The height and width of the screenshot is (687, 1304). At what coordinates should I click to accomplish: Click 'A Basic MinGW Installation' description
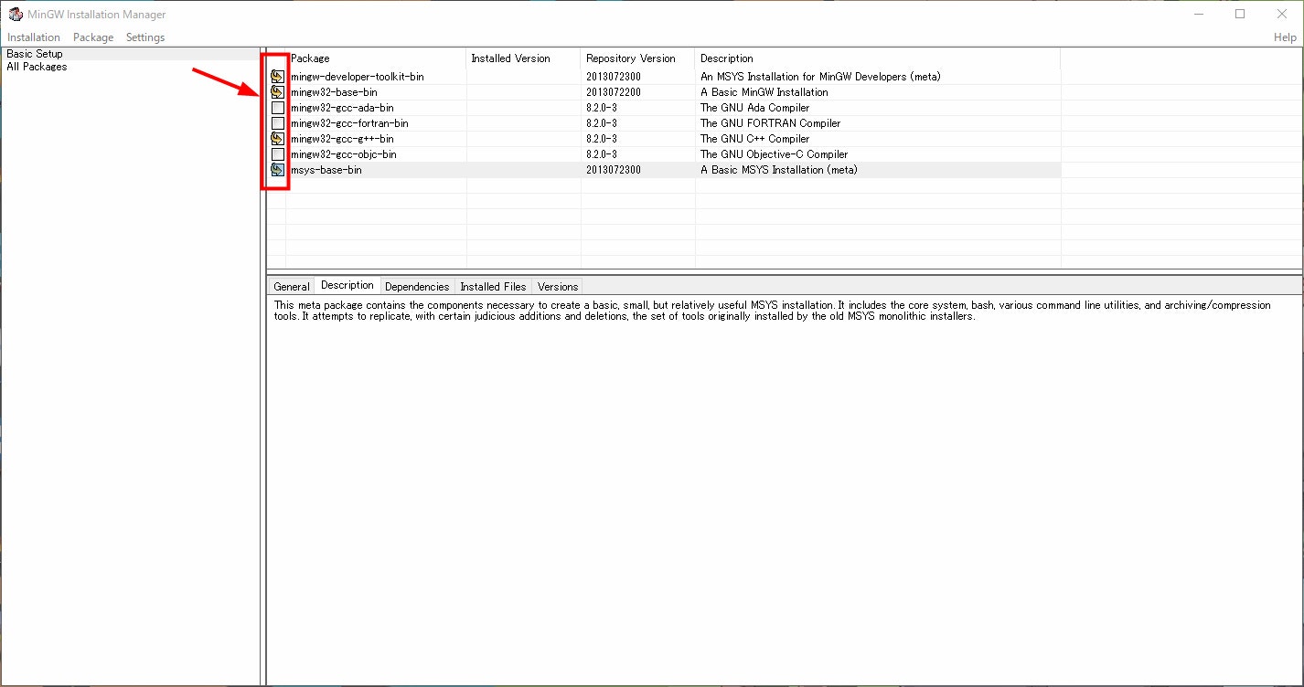click(764, 92)
